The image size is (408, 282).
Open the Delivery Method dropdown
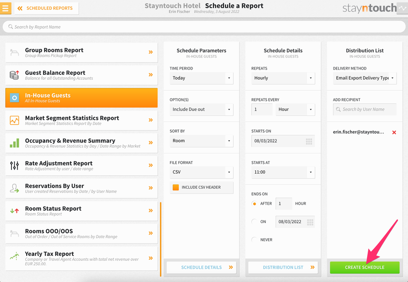[x=365, y=78]
